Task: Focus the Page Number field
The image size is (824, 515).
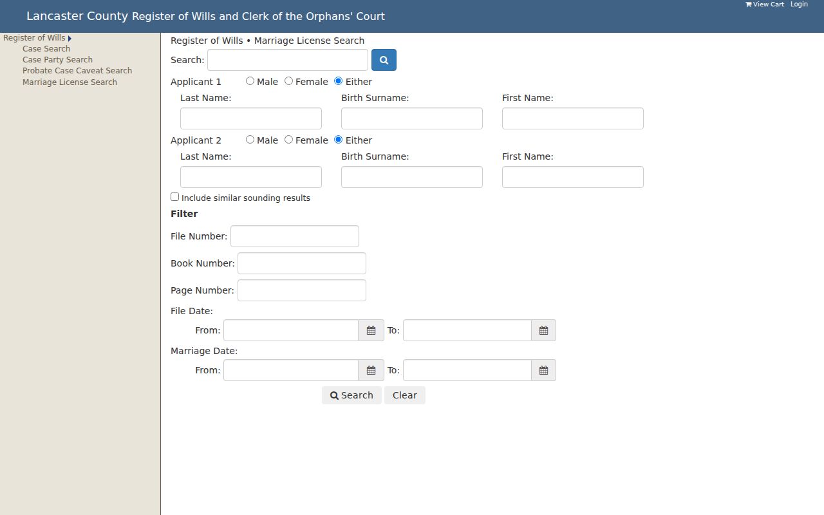Action: pos(302,290)
